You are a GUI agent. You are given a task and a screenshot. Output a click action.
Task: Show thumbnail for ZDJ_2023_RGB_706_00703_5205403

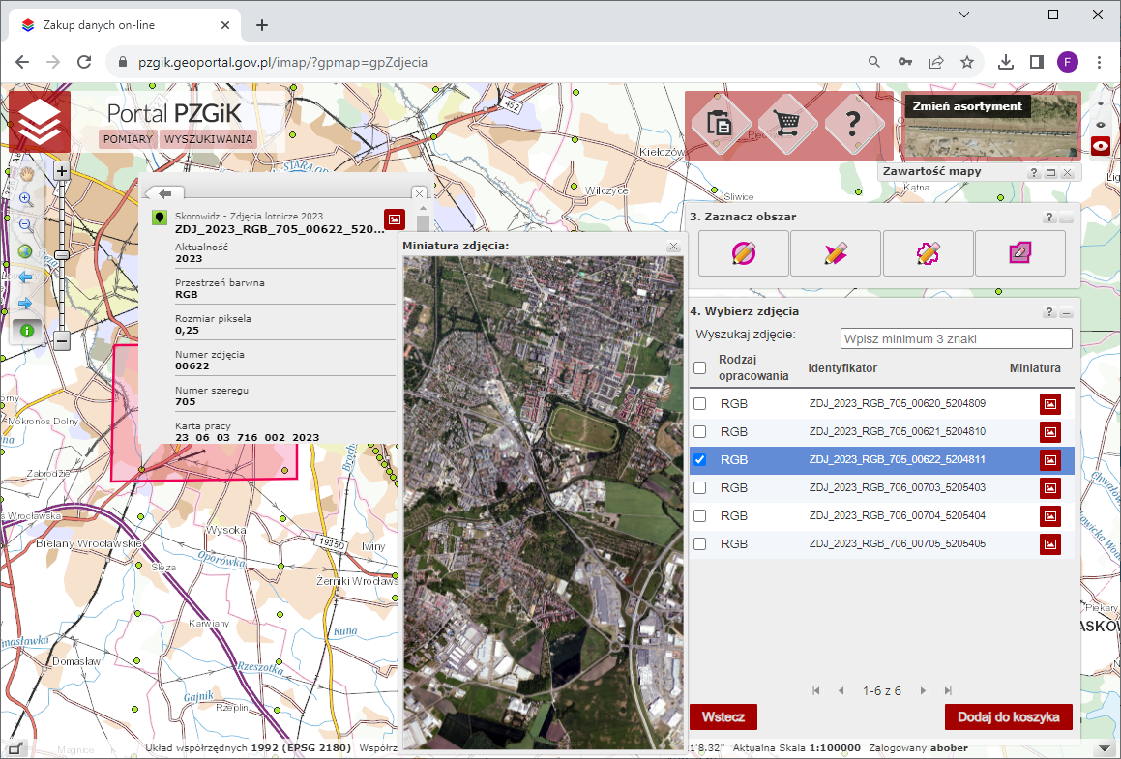(x=1049, y=488)
